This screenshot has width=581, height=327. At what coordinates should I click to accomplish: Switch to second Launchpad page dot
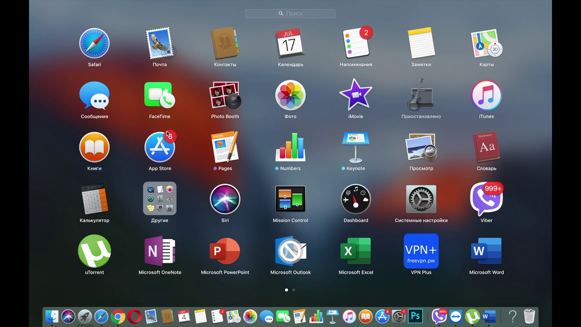[294, 290]
